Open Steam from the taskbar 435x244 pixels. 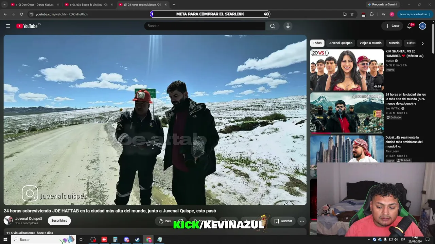tap(138, 240)
